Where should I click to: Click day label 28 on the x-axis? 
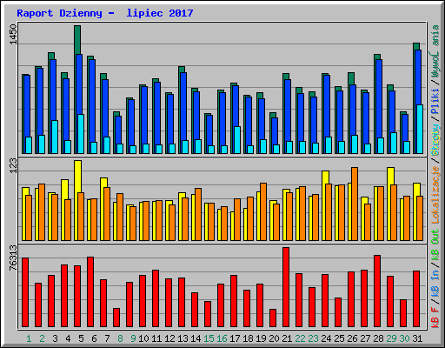click(378, 338)
